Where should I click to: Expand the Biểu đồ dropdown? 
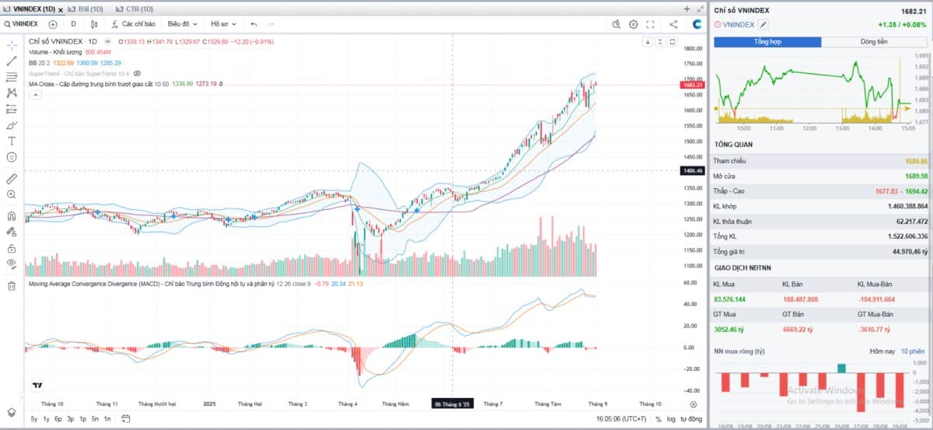click(x=182, y=24)
